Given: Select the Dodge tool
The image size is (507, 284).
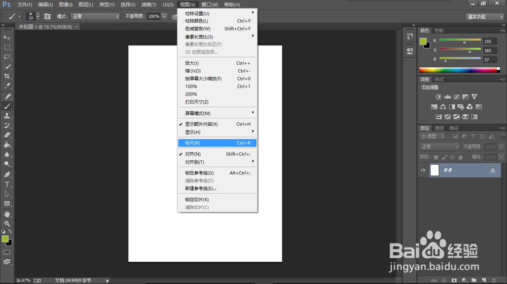Looking at the screenshot, I should click(x=7, y=164).
